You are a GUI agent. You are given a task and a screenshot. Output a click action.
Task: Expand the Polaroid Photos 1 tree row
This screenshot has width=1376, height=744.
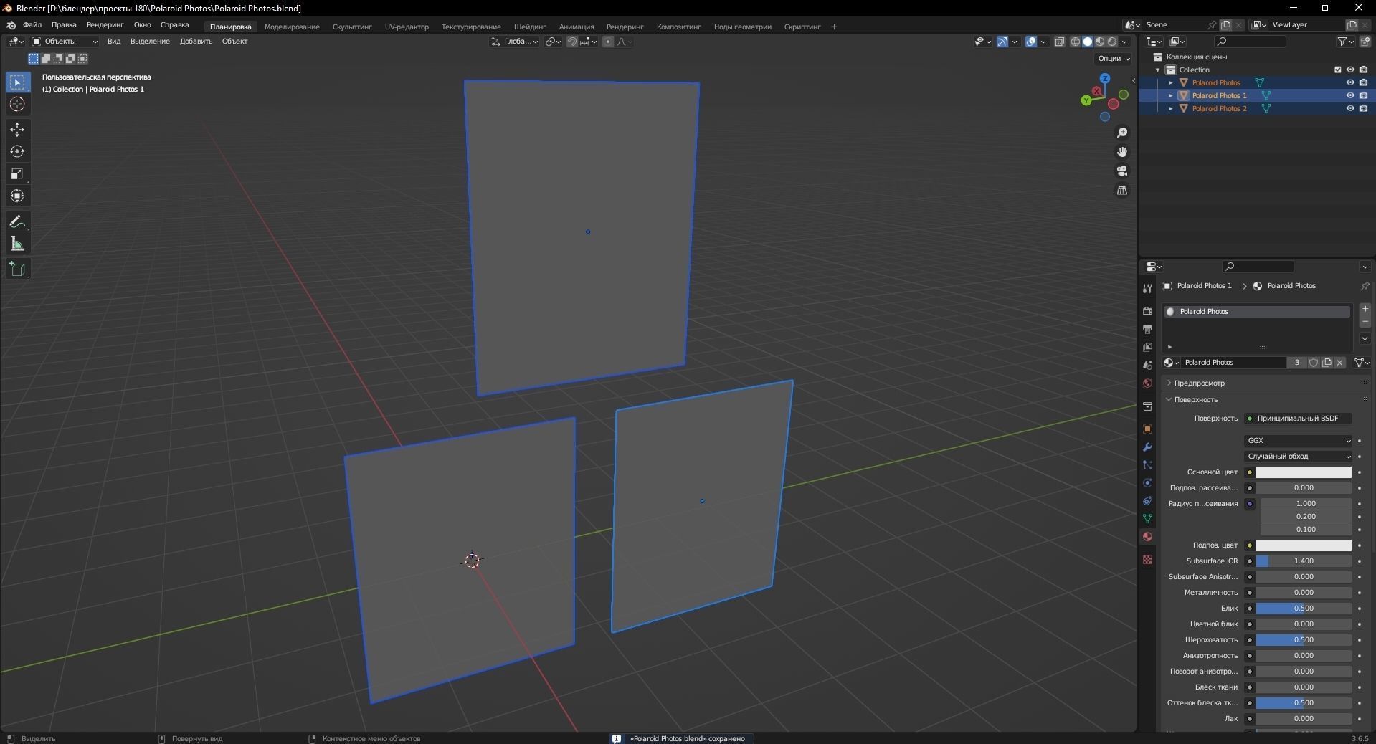[1171, 95]
